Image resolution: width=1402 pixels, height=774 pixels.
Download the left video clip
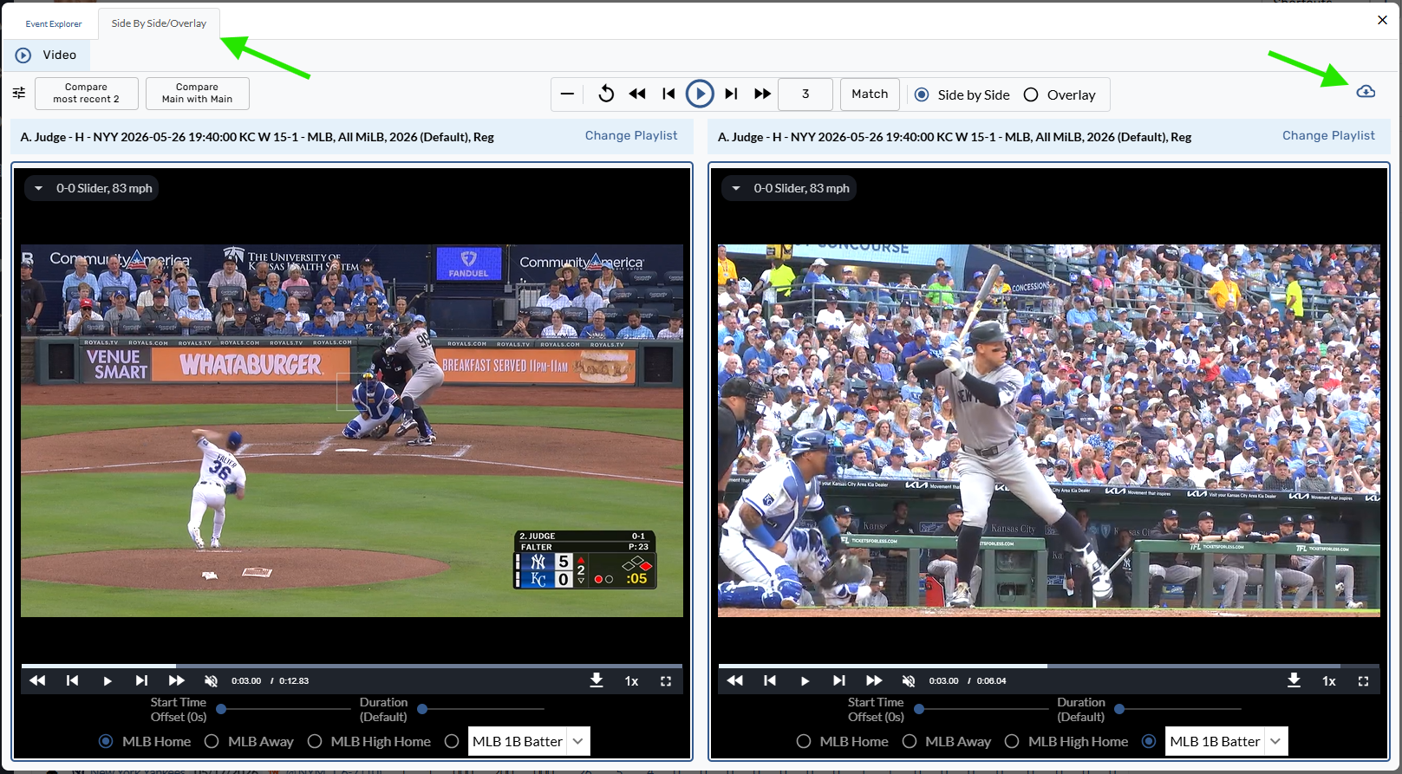(x=597, y=680)
